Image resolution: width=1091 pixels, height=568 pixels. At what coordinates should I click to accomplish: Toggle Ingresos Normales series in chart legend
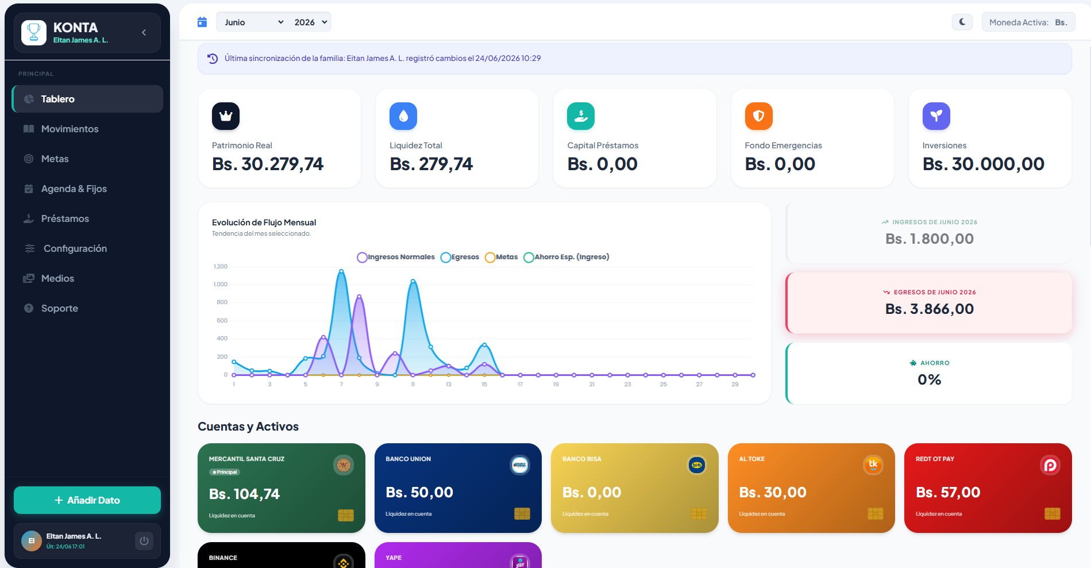pyautogui.click(x=396, y=257)
